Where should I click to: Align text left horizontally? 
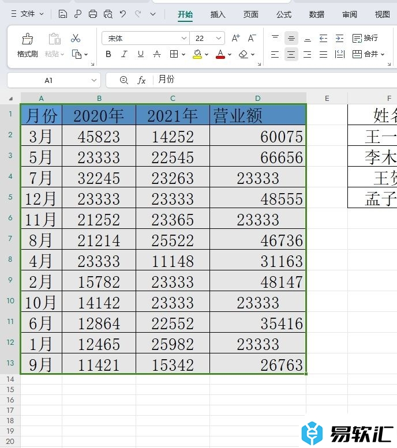[275, 54]
